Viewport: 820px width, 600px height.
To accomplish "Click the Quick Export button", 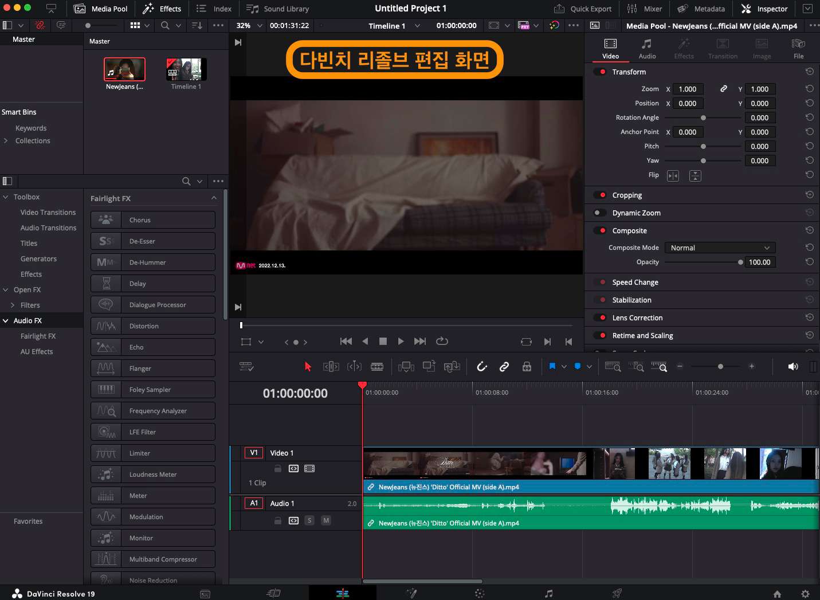I will pyautogui.click(x=583, y=9).
